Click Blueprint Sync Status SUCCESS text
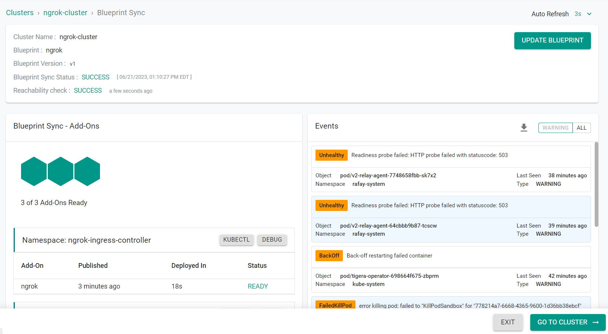Screen dimensions: 608x334 tap(96, 77)
